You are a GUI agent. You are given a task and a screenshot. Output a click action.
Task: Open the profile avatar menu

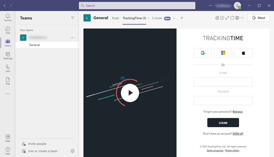point(238,5)
